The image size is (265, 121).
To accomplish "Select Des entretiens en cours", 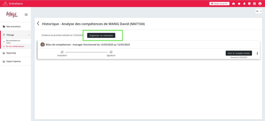I will click(x=13, y=42).
